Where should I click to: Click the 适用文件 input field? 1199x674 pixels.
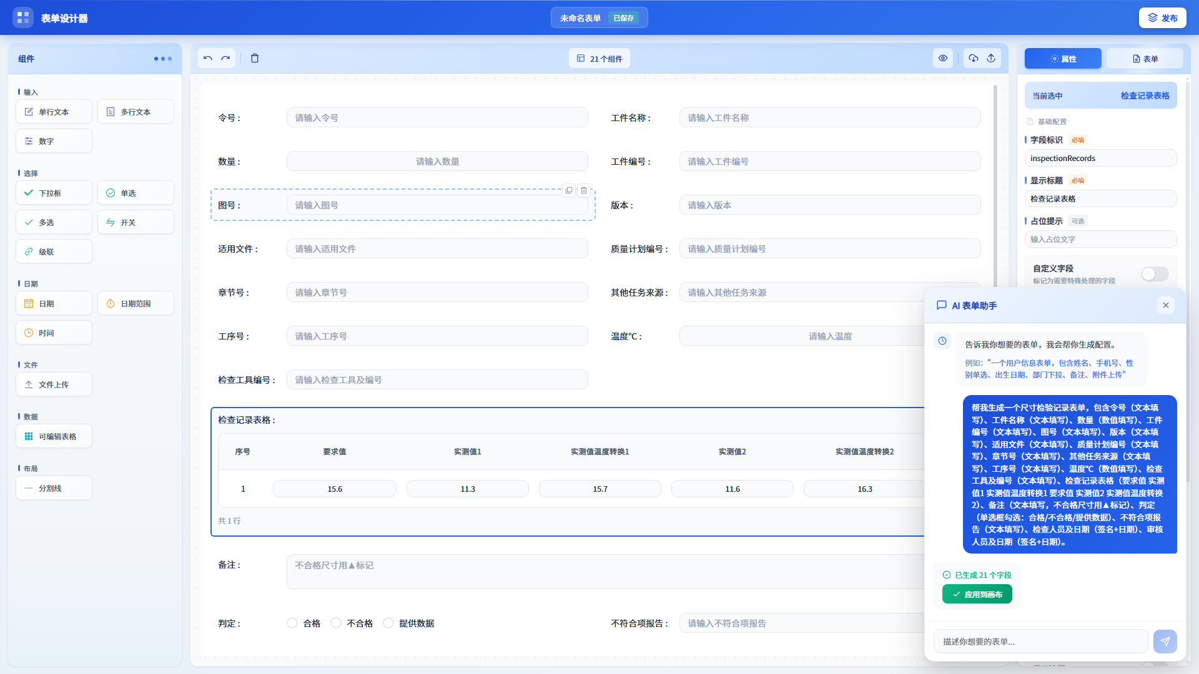[437, 248]
